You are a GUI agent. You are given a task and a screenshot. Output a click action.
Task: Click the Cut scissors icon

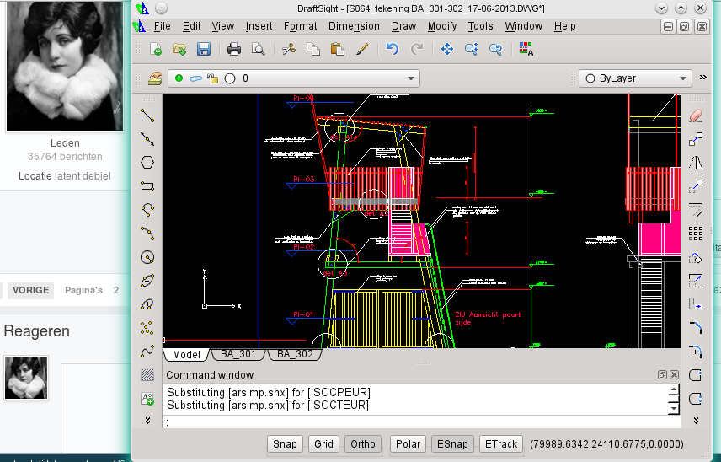point(289,49)
